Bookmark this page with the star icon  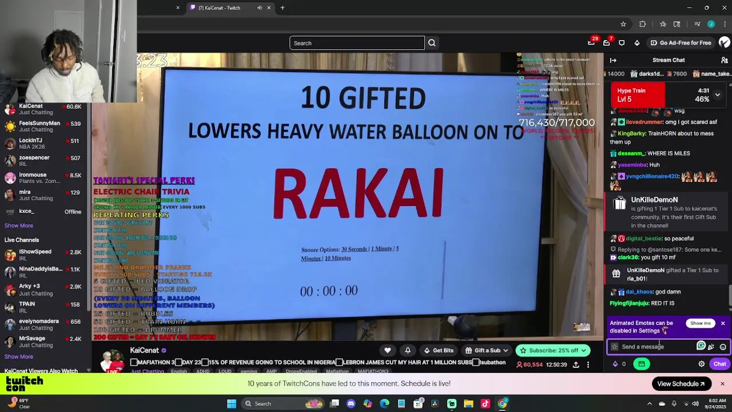[623, 24]
